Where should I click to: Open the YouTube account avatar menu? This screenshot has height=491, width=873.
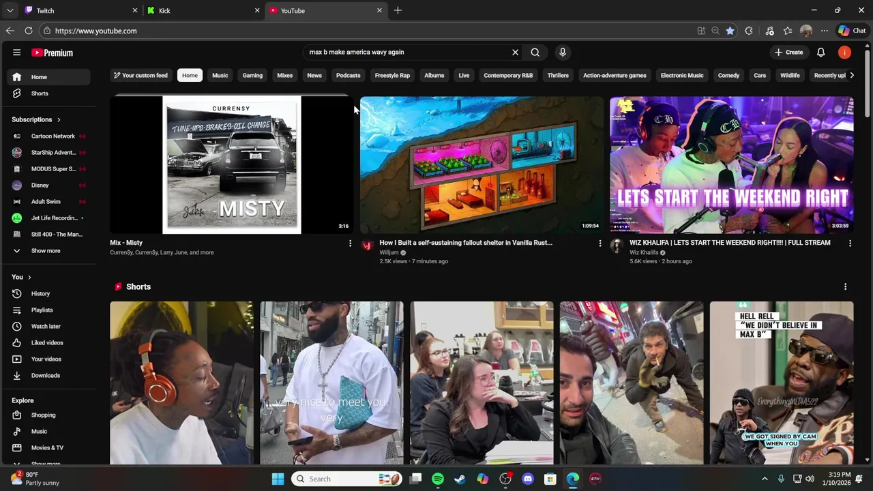(x=844, y=52)
